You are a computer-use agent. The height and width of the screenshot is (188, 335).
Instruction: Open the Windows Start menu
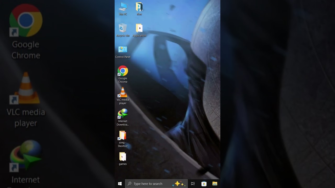[120, 184]
